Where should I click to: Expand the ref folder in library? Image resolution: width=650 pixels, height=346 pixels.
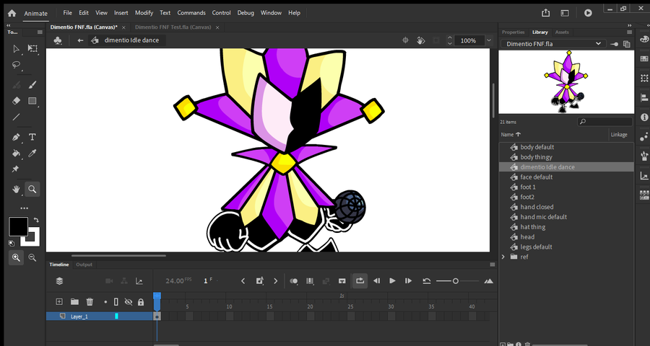tap(503, 257)
